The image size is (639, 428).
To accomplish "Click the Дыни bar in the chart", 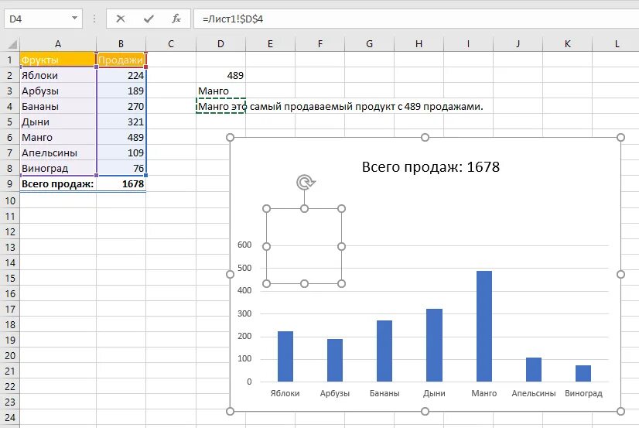I will [435, 345].
